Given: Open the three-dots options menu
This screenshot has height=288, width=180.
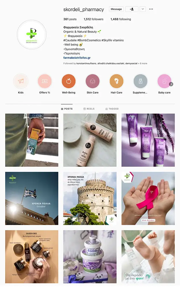Looking at the screenshot, I should (151, 9).
